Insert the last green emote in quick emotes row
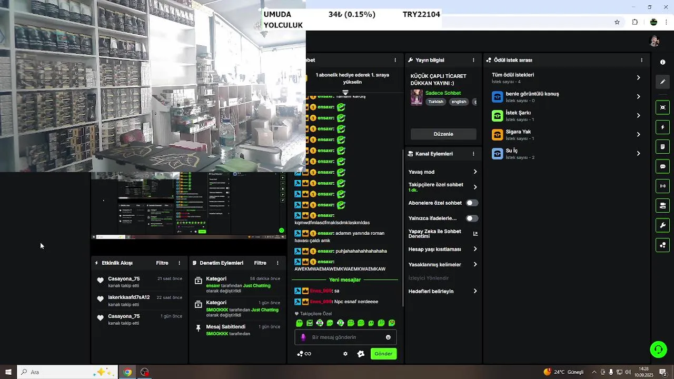674x379 pixels. (x=391, y=323)
